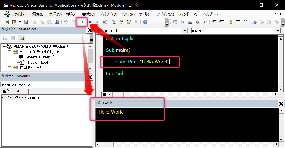Close the イミディエイト window
Image resolution: width=285 pixels, height=148 pixels.
pyautogui.click(x=281, y=104)
